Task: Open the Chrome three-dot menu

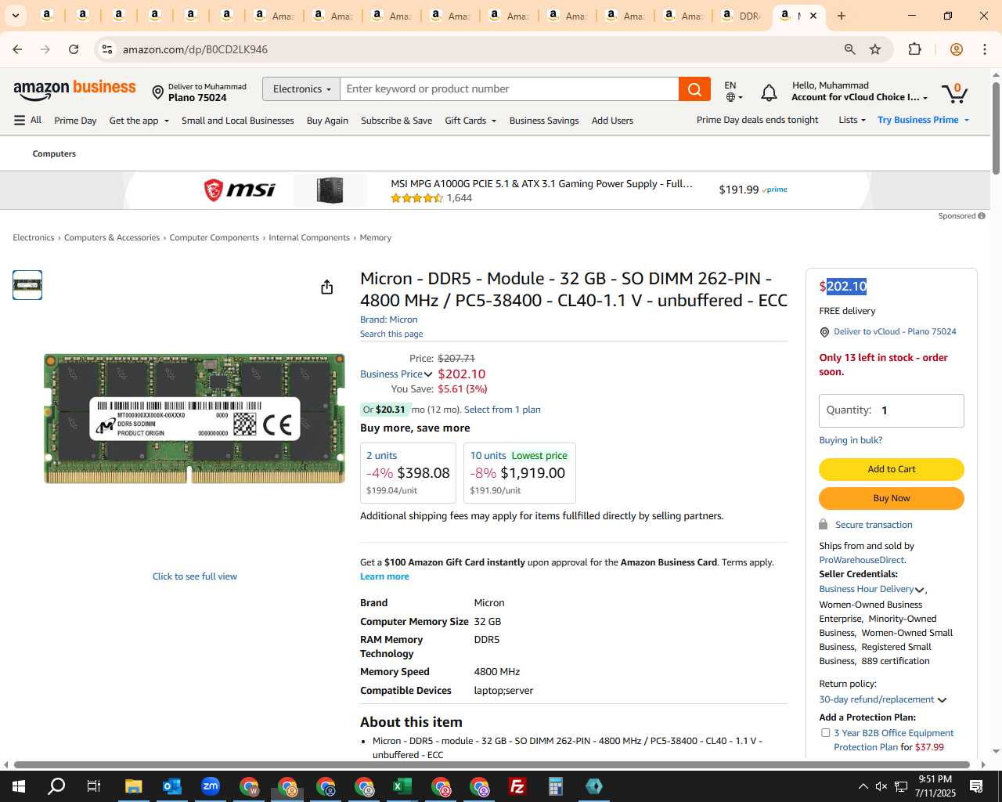Action: [x=984, y=49]
